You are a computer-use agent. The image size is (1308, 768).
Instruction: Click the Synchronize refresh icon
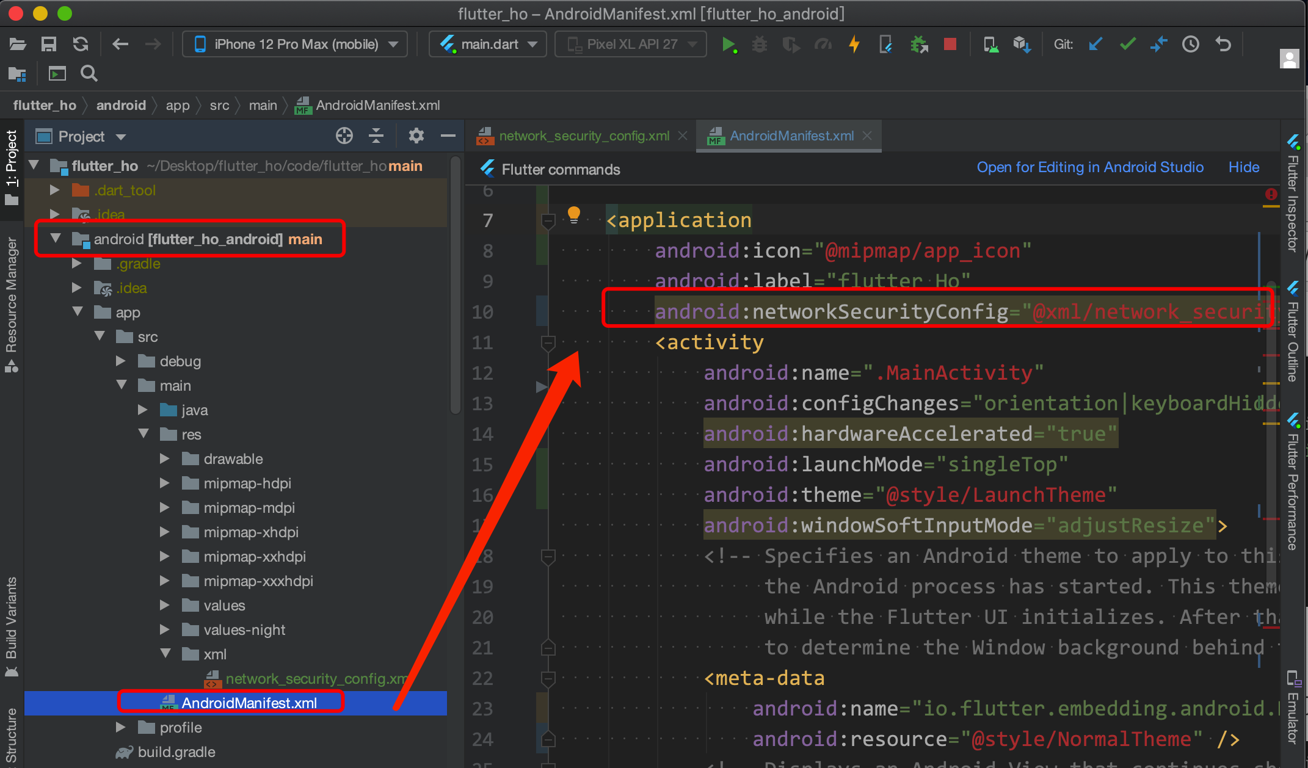click(x=80, y=44)
